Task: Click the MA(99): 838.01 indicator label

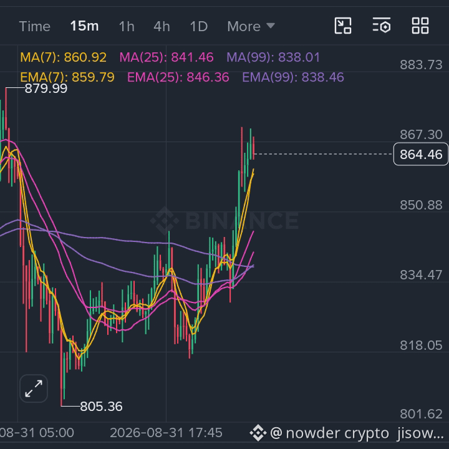Action: (x=273, y=57)
